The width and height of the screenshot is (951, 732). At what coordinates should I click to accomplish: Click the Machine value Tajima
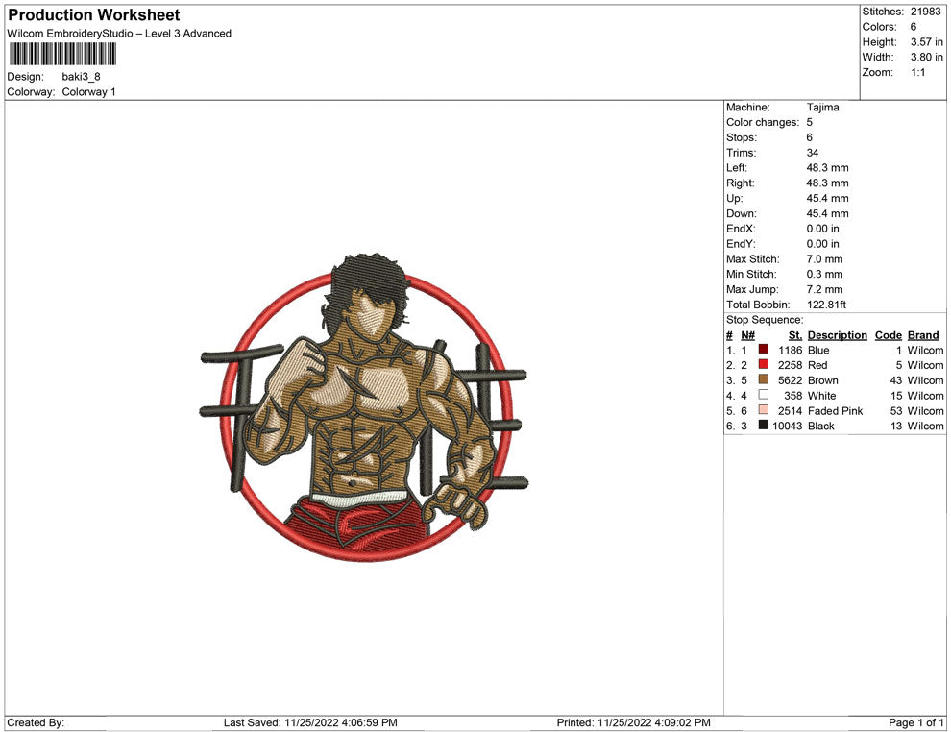click(822, 108)
